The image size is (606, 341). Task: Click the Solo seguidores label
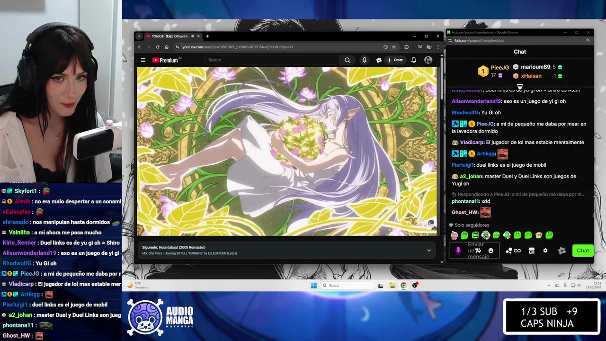472,225
